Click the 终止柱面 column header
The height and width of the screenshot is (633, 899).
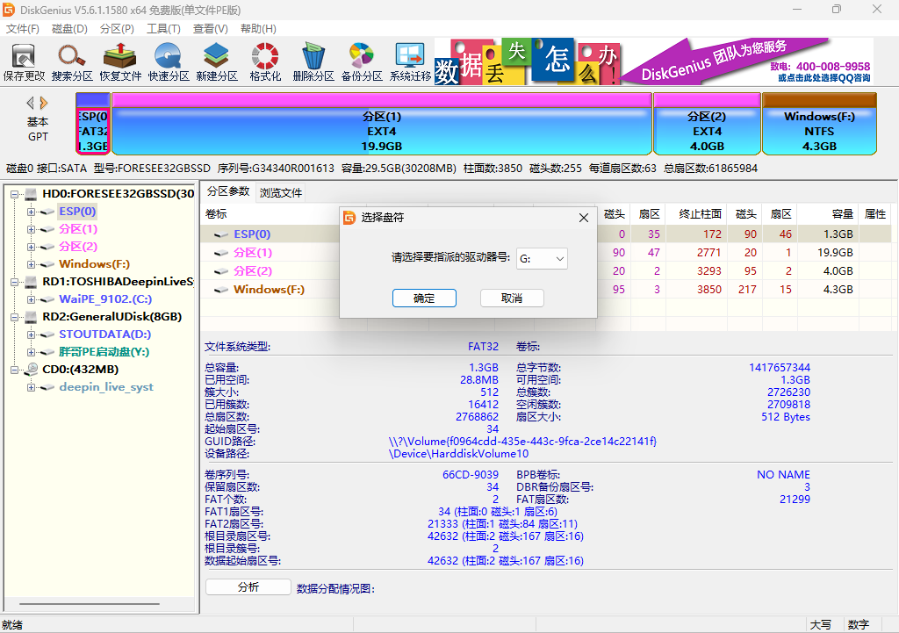[696, 214]
